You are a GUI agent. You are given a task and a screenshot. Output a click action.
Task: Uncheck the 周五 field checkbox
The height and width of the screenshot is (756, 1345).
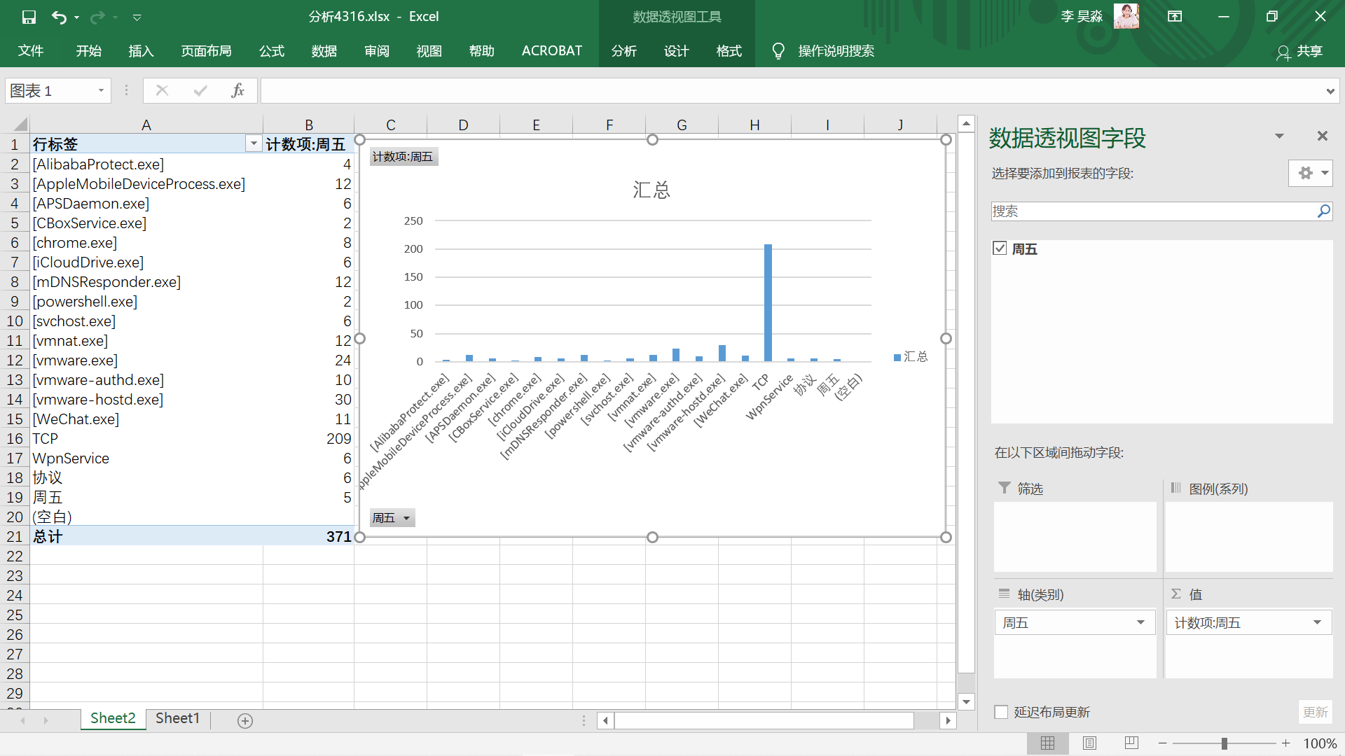pos(1000,248)
